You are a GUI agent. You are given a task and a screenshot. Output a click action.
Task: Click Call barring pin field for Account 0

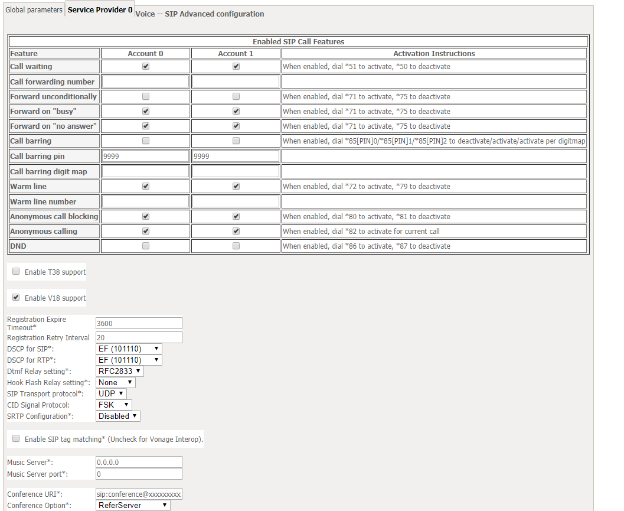(x=146, y=156)
